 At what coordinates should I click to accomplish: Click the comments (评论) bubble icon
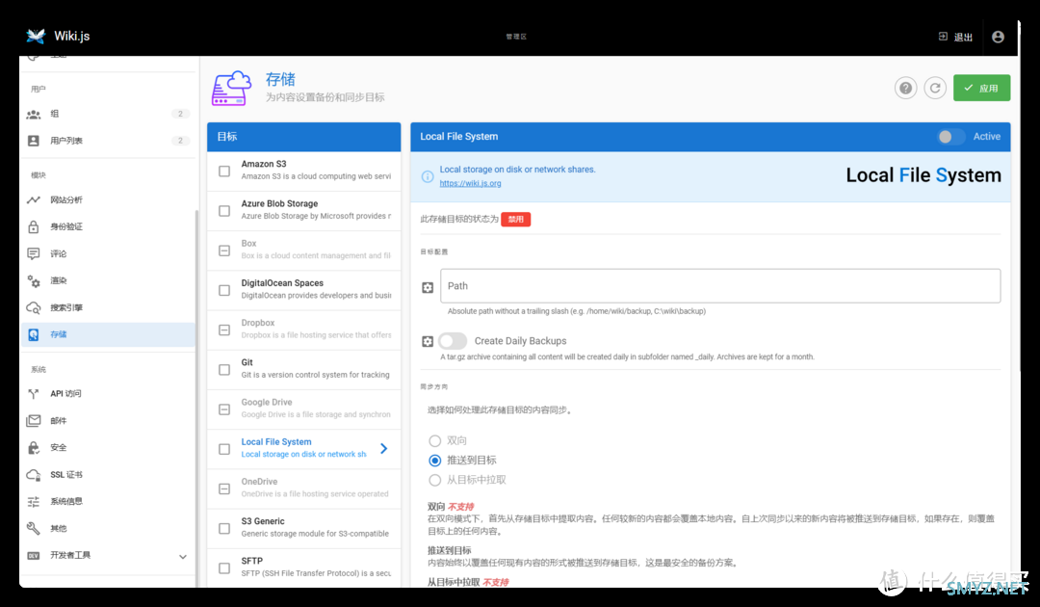tap(33, 253)
